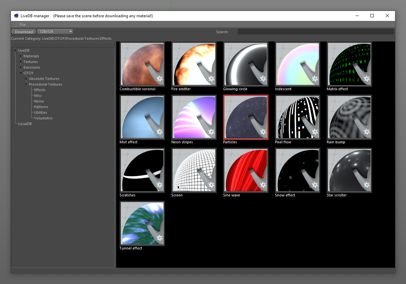Screen dimensions: 406x284
Task: Select Absolute Textures in tree
Action: (x=44, y=79)
